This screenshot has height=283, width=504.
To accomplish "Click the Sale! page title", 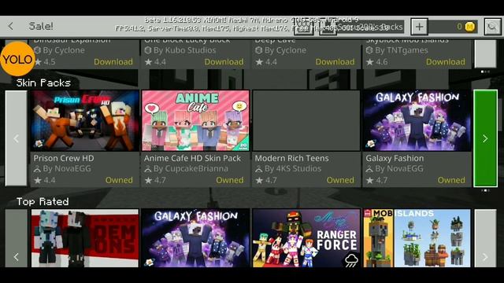I will click(x=41, y=26).
